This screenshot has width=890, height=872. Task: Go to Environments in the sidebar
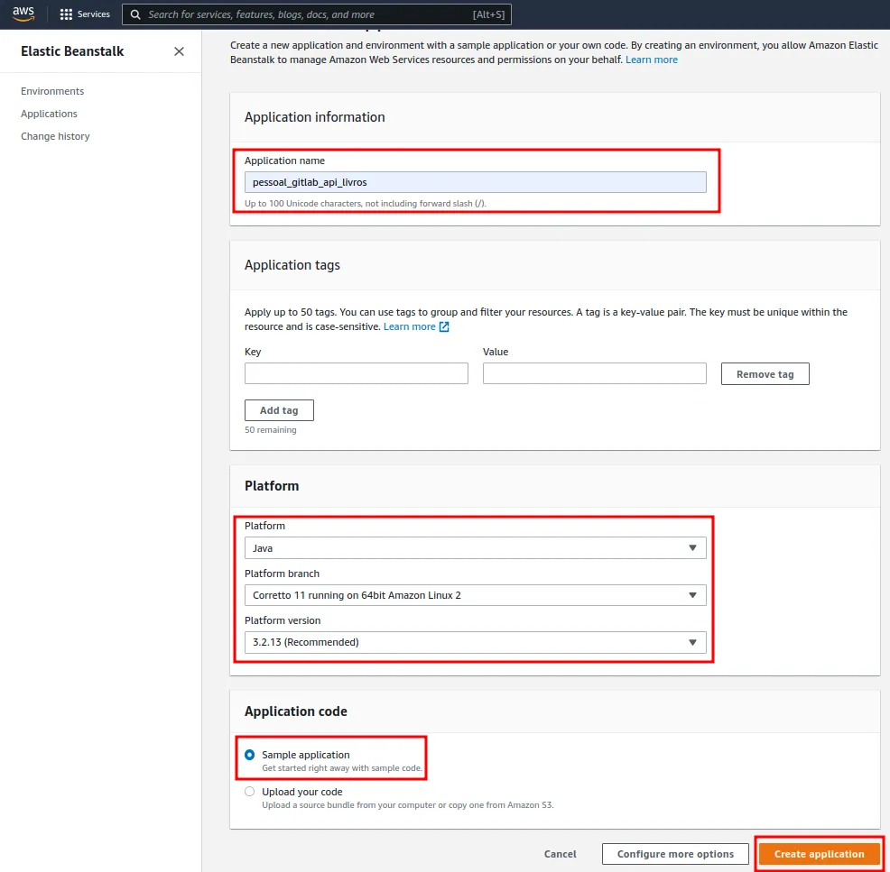tap(52, 91)
